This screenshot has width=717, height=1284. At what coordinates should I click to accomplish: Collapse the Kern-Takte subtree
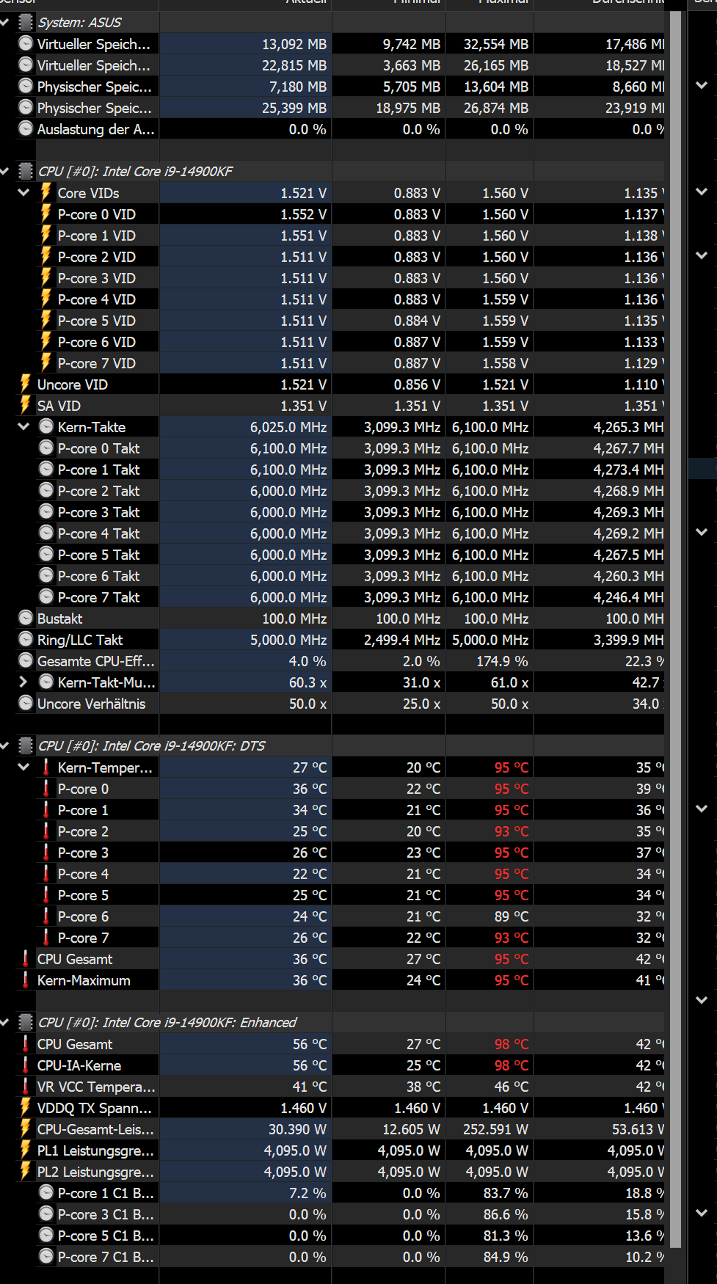tap(23, 426)
